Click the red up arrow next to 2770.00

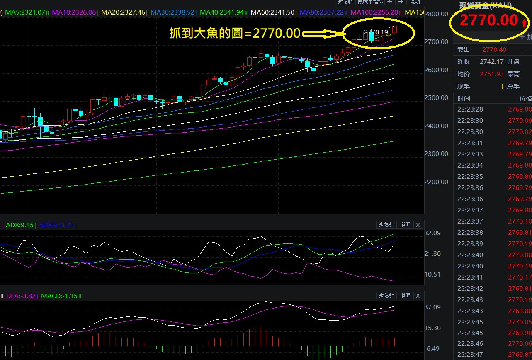pyautogui.click(x=525, y=22)
